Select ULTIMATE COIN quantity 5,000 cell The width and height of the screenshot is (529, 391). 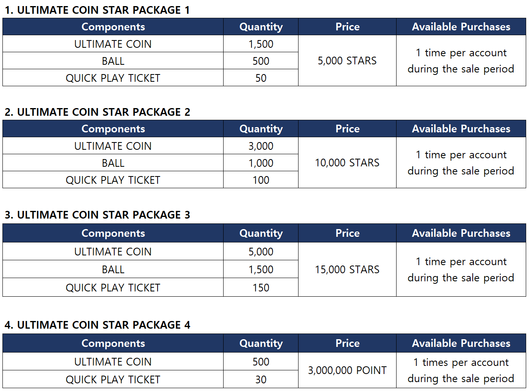point(261,252)
